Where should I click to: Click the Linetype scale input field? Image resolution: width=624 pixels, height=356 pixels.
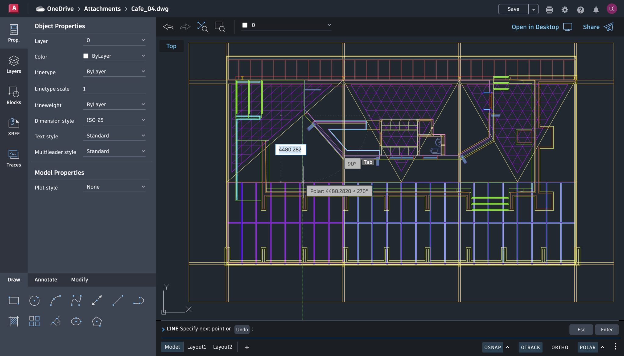[114, 89]
